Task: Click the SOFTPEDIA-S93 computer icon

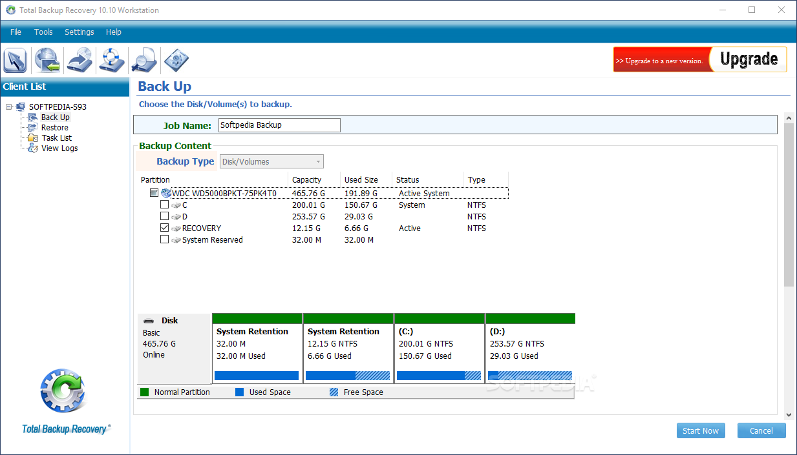Action: coord(21,107)
